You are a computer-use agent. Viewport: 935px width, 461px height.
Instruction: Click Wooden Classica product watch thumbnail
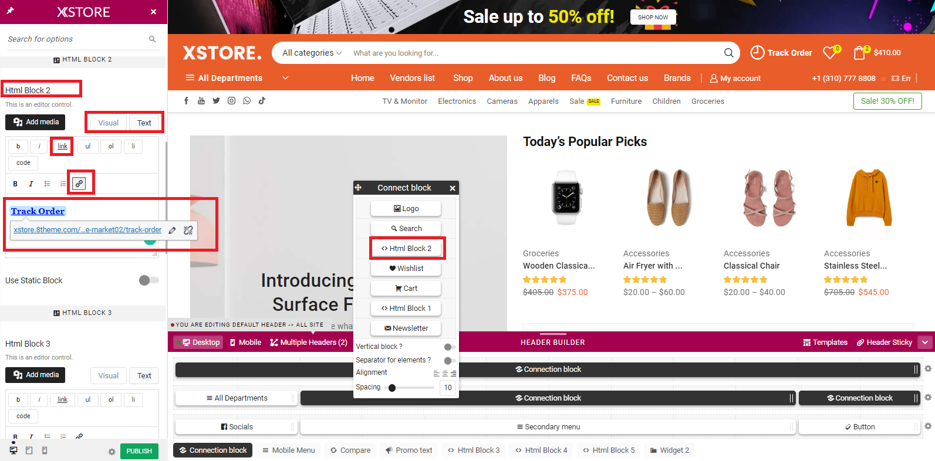(x=566, y=198)
